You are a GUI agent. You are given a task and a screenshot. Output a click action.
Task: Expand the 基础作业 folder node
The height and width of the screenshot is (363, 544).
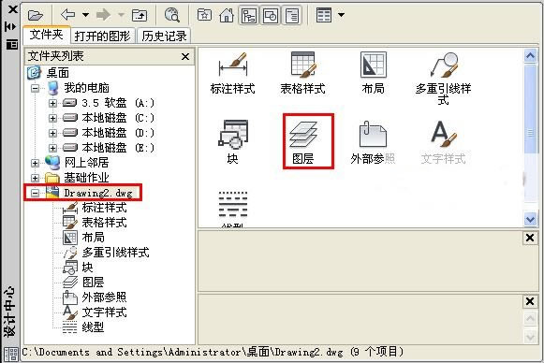click(35, 178)
